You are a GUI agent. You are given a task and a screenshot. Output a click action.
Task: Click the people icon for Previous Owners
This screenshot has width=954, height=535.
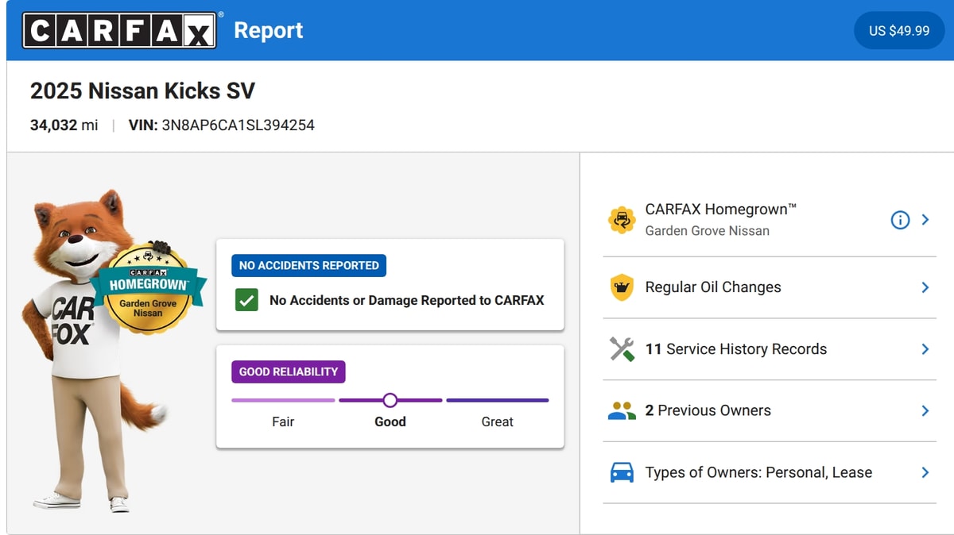pos(622,411)
